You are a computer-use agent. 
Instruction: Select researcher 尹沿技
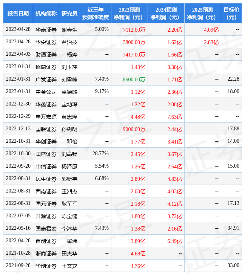(x=69, y=42)
